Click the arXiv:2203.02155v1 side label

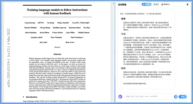coord(8,58)
